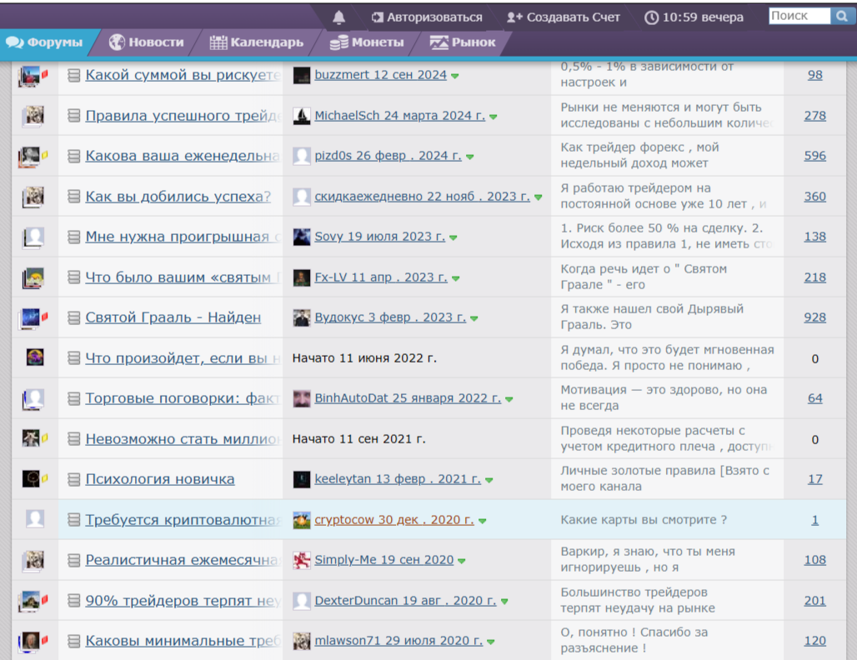The image size is (857, 660).
Task: Click cryptocow's small avatar
Action: coord(302,520)
